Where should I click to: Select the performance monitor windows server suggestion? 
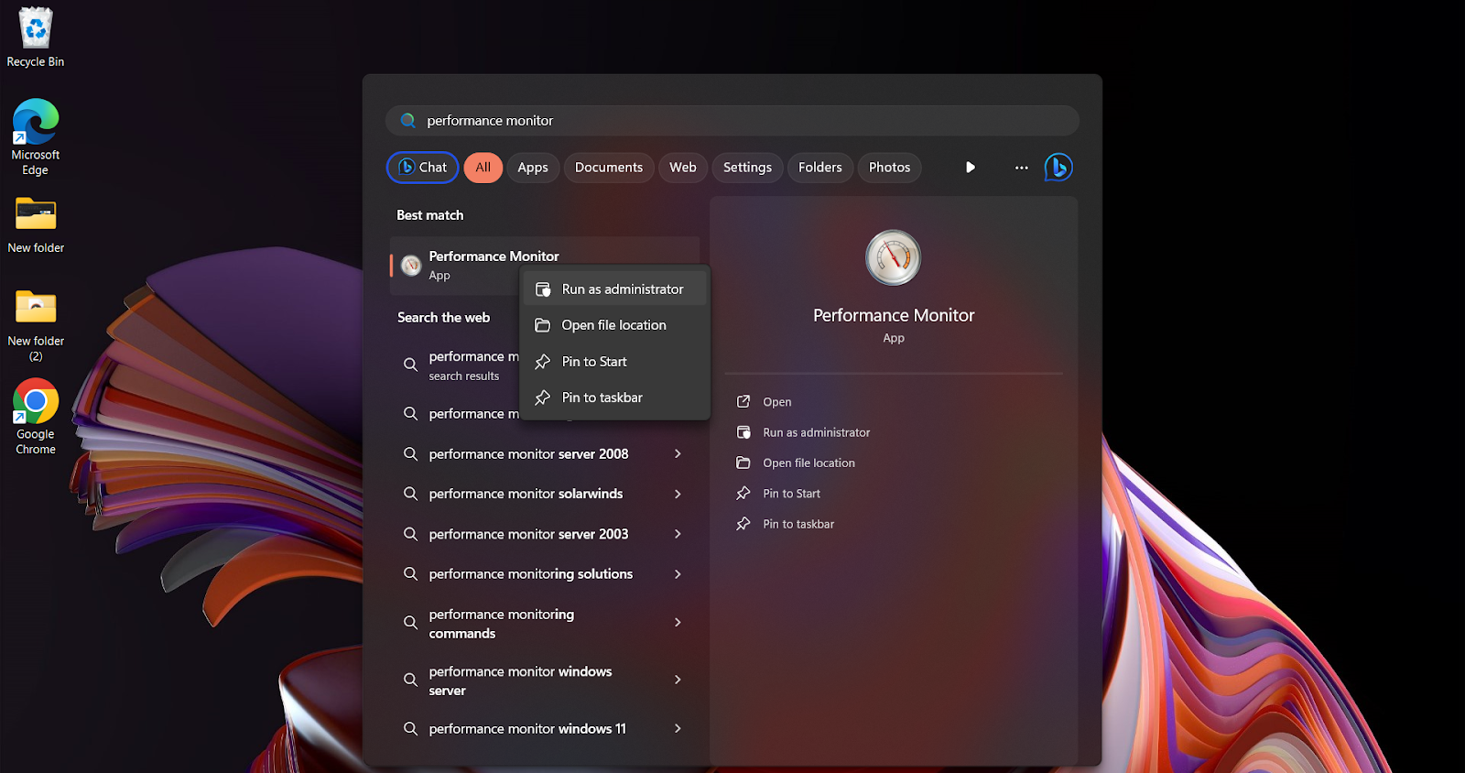pos(545,680)
